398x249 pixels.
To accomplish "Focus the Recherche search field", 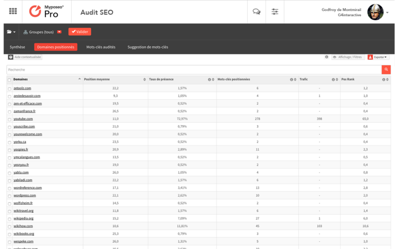I will (194, 70).
